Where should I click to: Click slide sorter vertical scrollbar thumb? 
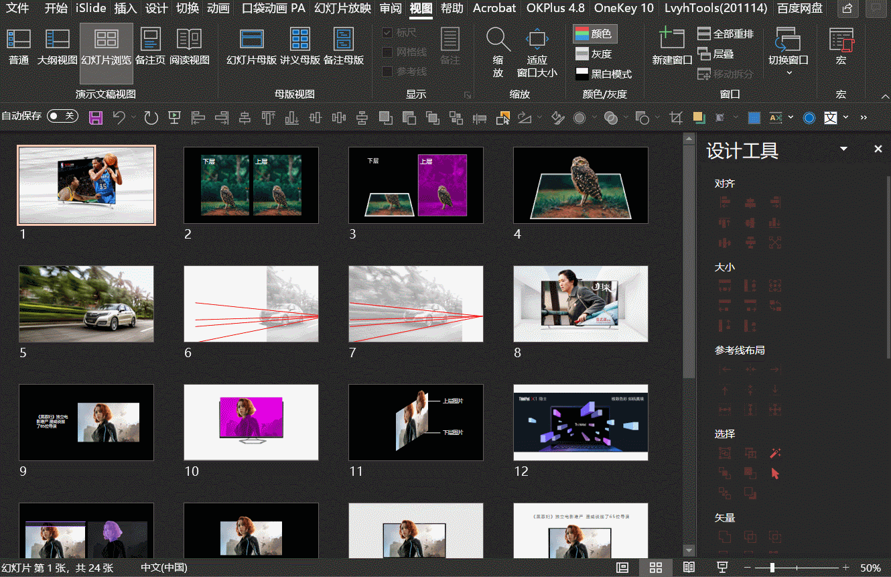click(x=689, y=263)
